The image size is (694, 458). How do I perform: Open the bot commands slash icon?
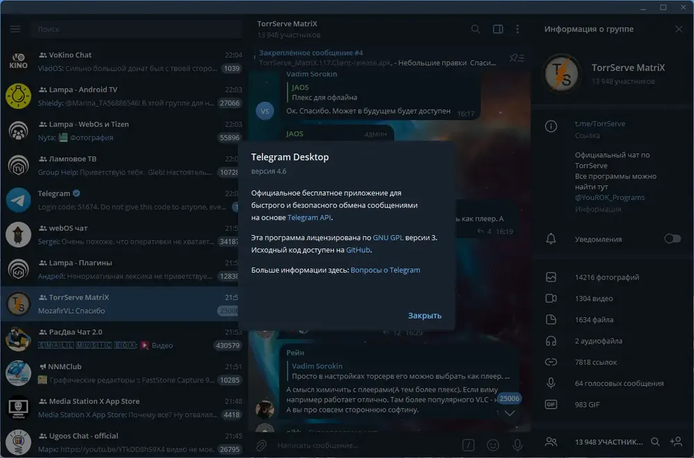click(468, 446)
